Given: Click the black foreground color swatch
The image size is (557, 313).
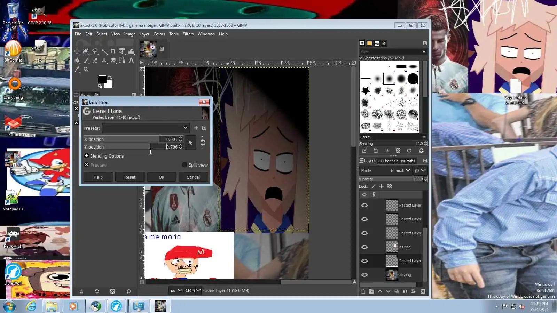Looking at the screenshot, I should click(102, 79).
